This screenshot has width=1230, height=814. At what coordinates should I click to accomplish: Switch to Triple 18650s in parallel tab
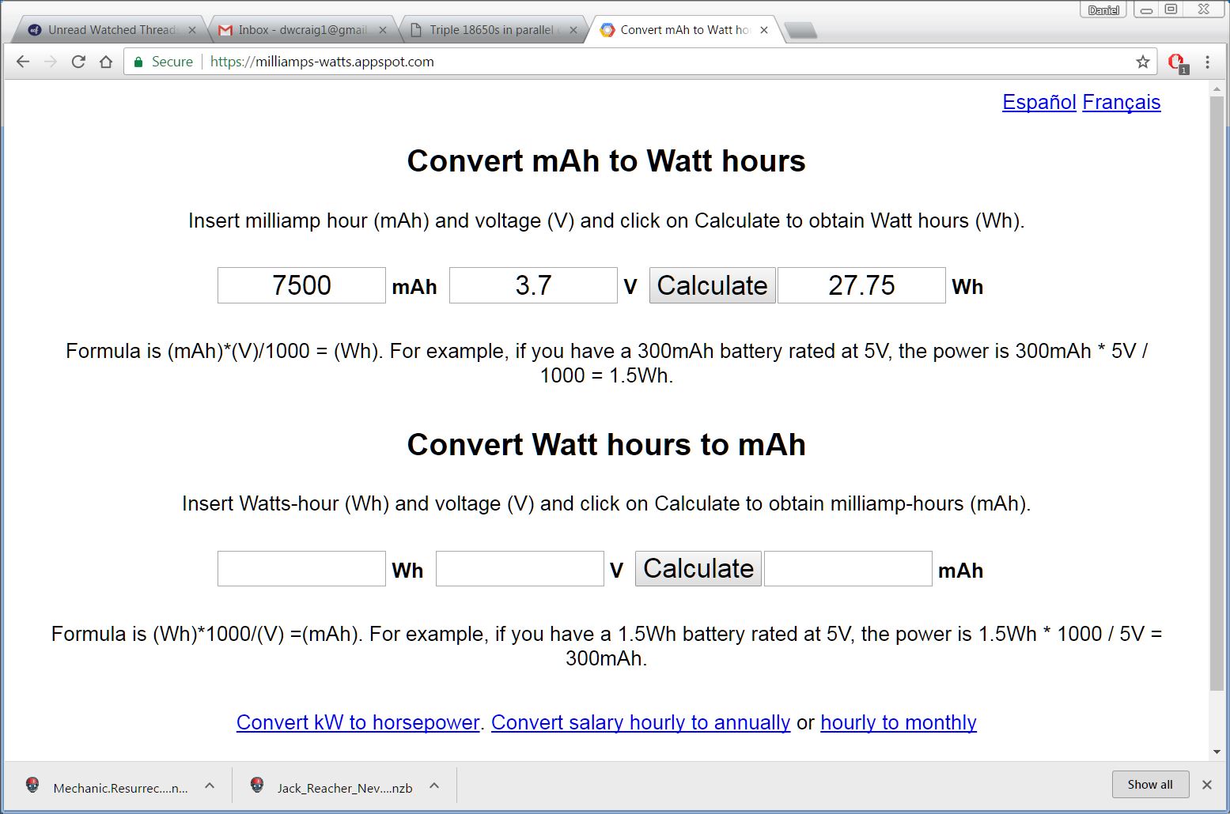tap(490, 30)
